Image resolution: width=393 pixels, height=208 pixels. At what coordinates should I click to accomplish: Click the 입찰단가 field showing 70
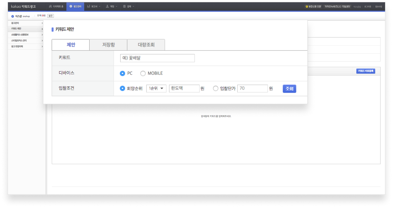click(253, 88)
